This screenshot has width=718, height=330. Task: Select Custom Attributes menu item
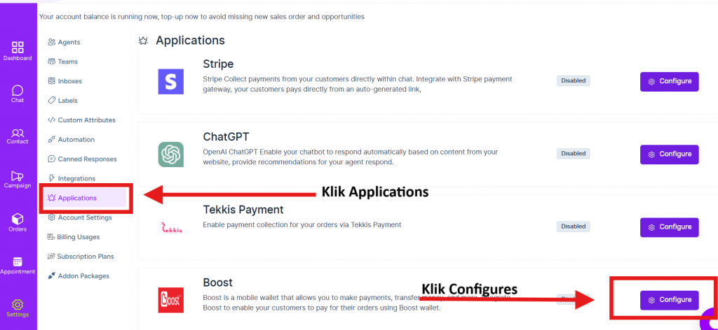(x=86, y=120)
